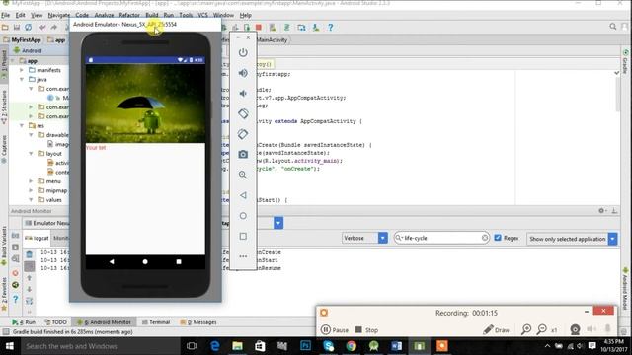
Task: Rotate emulator left icon
Action: coord(243,113)
